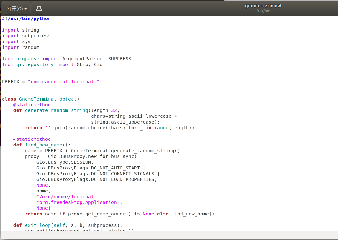Click the 'from gi.repository import GLib, Gio' line
338x240 pixels.
[52, 64]
